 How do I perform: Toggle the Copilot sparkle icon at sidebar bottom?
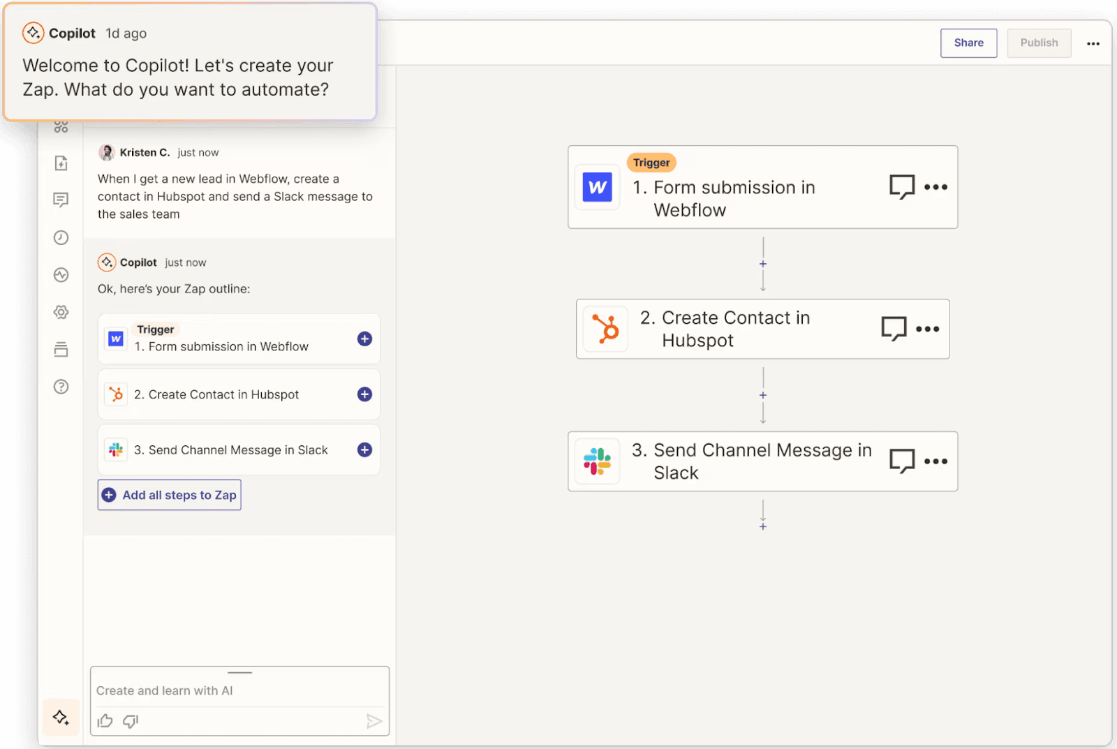(61, 717)
